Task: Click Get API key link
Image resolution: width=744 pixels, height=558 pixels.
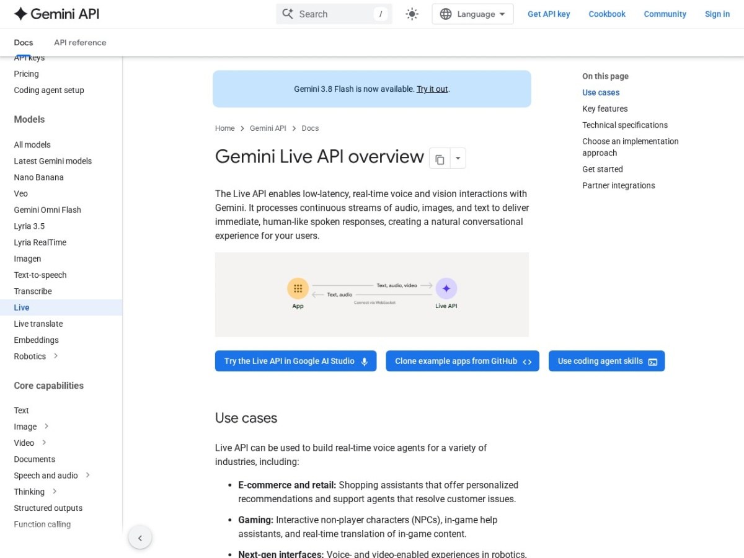Action: coord(549,14)
